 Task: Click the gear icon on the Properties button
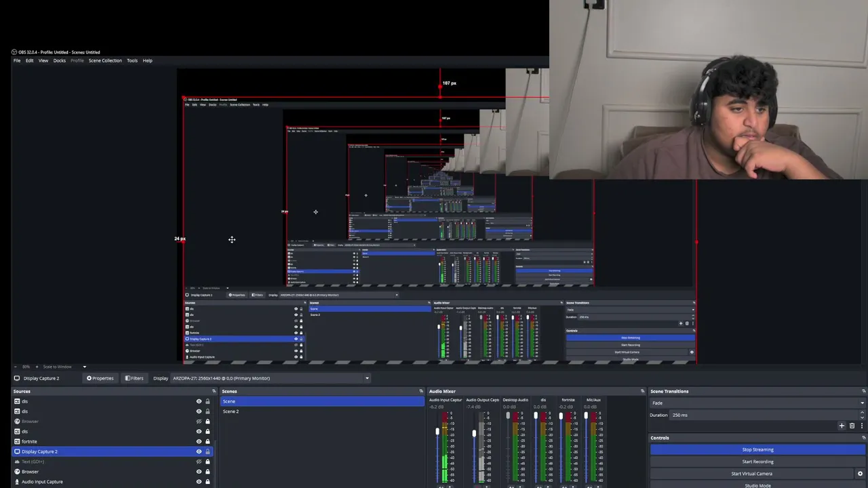pyautogui.click(x=89, y=378)
